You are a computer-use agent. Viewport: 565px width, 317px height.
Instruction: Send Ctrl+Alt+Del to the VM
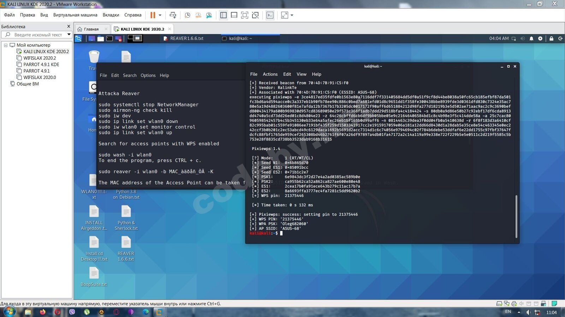pyautogui.click(x=173, y=15)
